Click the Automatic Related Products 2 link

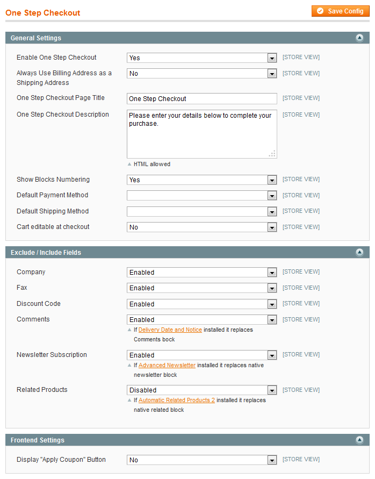(176, 401)
